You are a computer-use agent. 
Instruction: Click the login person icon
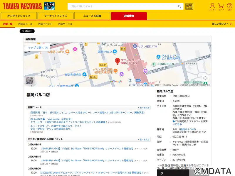coord(212,7)
